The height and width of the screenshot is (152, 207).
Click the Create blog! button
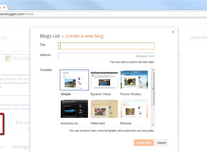(x=144, y=142)
